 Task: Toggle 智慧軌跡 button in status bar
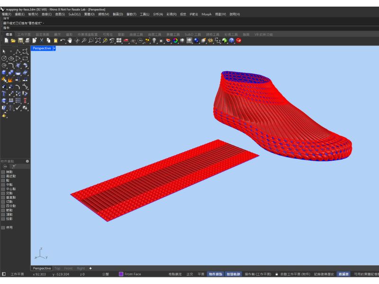[x=234, y=274]
